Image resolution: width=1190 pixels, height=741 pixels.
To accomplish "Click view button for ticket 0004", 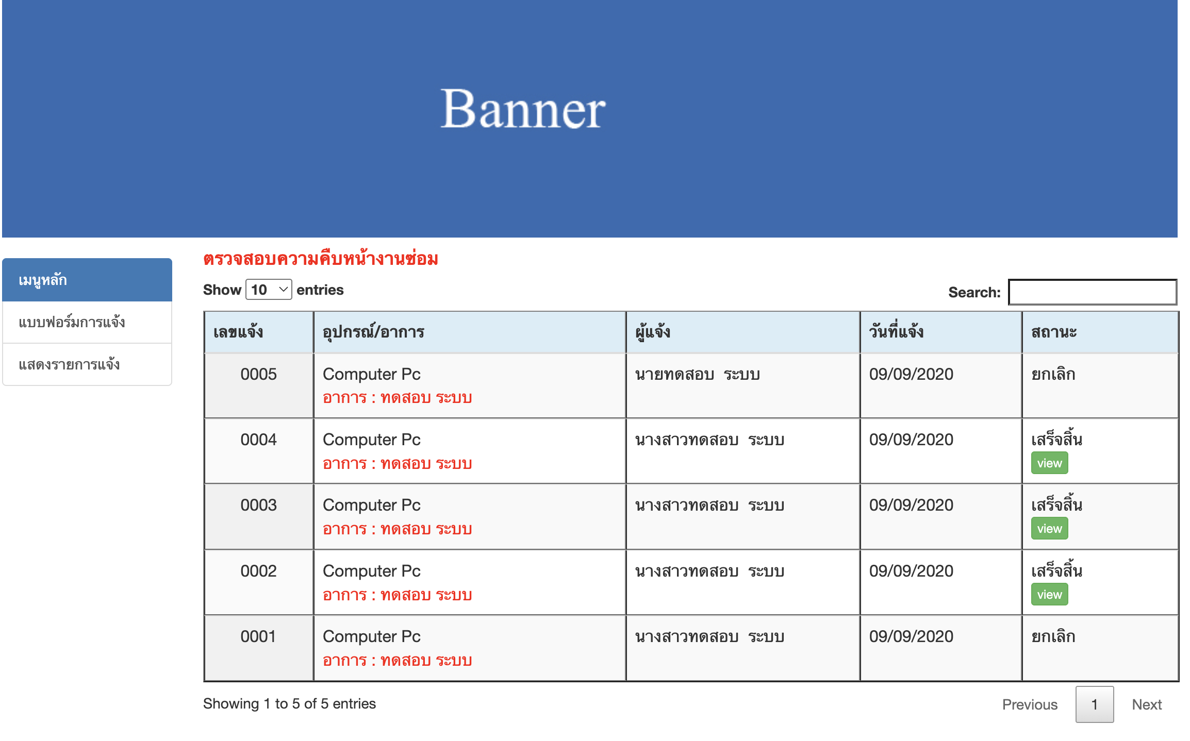I will coord(1049,463).
